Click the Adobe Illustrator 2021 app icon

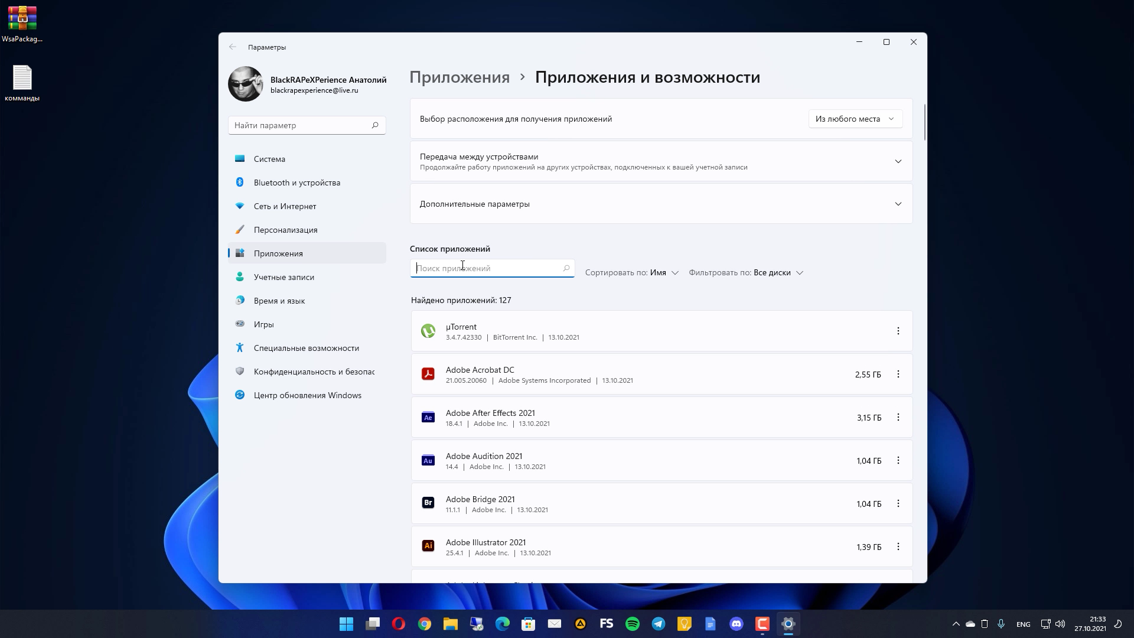coord(428,546)
